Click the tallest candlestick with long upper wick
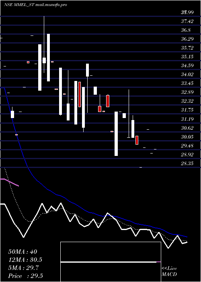 click(x=44, y=44)
